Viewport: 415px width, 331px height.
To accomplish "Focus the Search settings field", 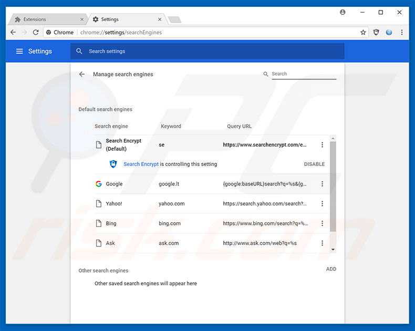I will 207,51.
